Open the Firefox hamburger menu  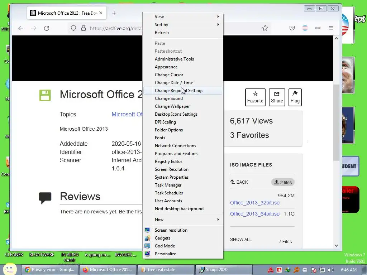click(x=331, y=28)
